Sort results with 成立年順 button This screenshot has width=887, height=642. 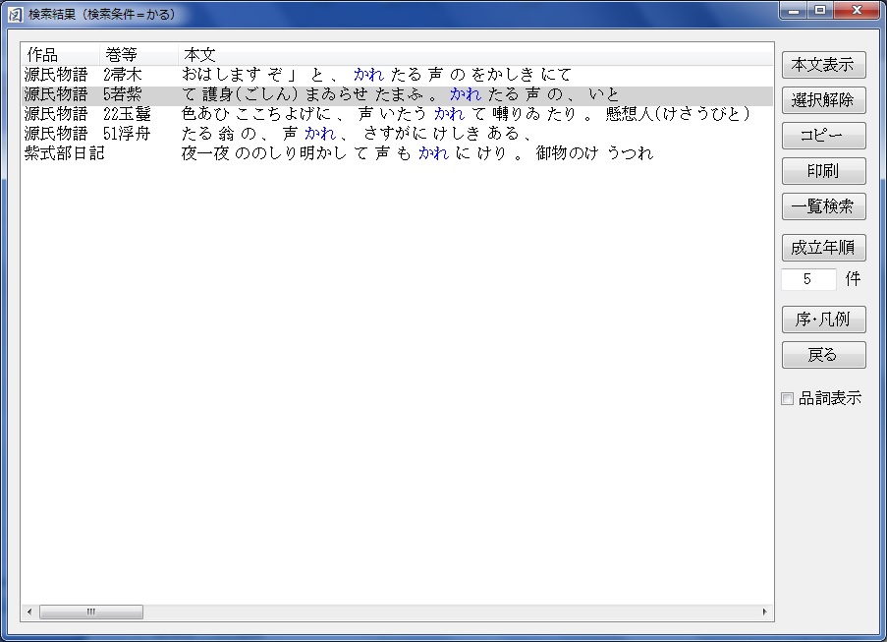(823, 248)
